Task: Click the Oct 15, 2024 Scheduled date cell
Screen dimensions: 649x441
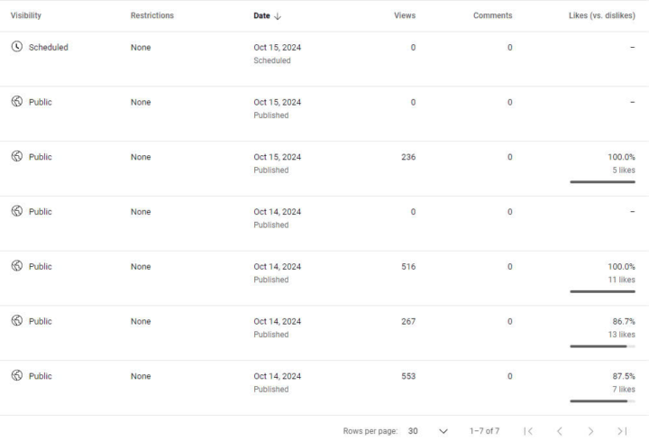Action: click(277, 53)
